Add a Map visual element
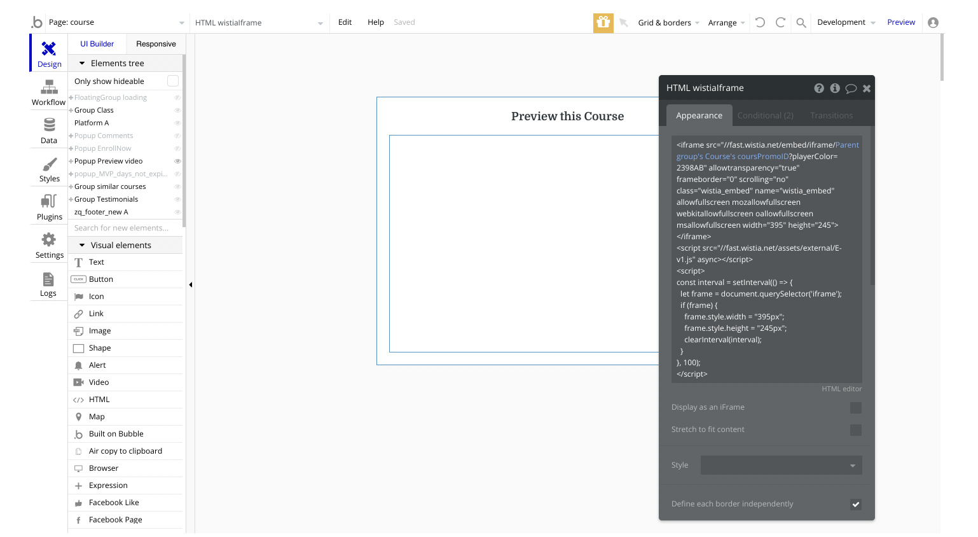Image resolution: width=978 pixels, height=537 pixels. (x=127, y=417)
